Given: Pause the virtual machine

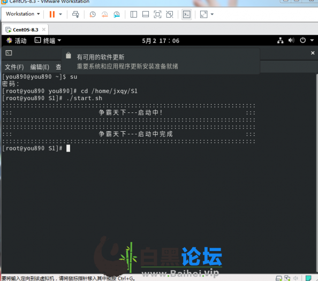Looking at the screenshot, I should pos(52,14).
